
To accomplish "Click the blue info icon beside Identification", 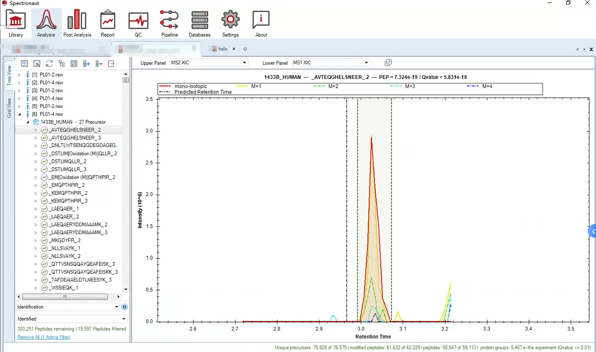I will pos(125,307).
